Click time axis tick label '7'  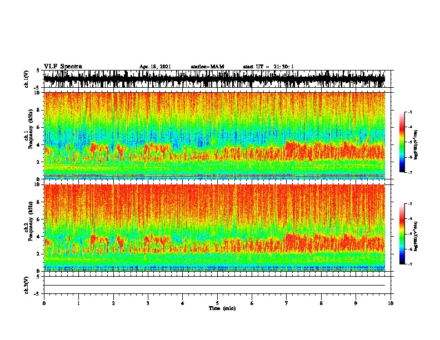287,303
